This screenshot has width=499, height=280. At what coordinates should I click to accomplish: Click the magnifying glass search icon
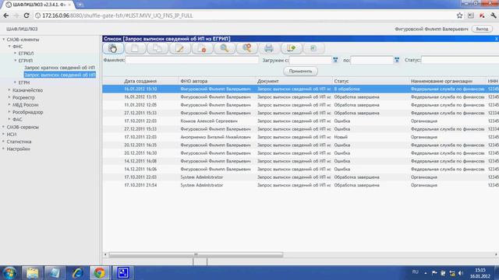pos(225,48)
